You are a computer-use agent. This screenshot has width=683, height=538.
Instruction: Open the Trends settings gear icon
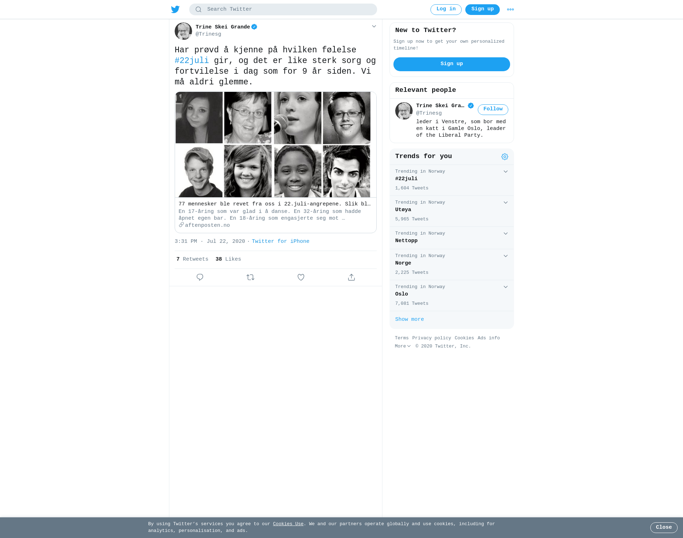pyautogui.click(x=505, y=157)
